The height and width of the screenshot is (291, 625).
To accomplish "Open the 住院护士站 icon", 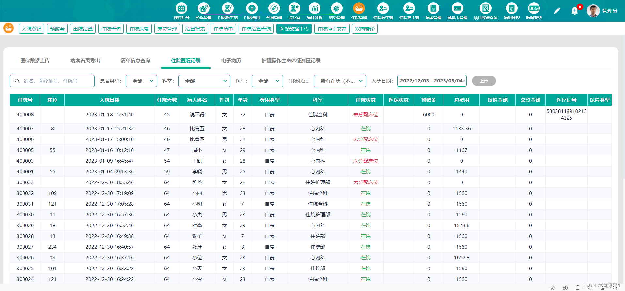I will click(409, 8).
